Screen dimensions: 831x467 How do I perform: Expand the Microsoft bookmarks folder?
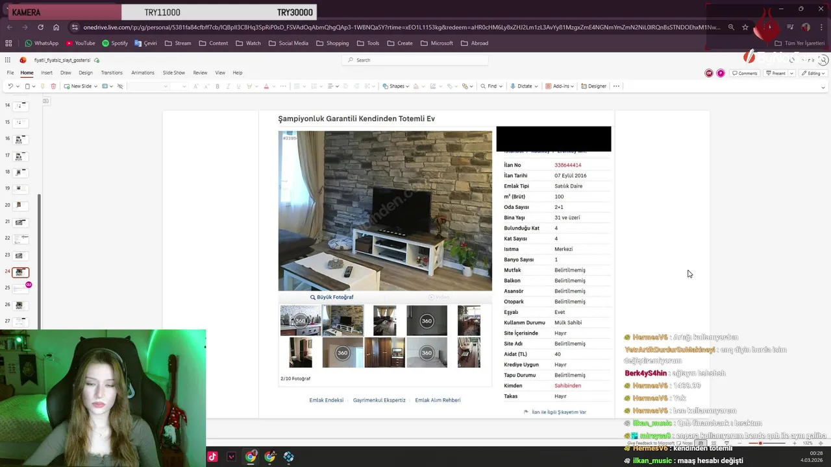pyautogui.click(x=436, y=43)
